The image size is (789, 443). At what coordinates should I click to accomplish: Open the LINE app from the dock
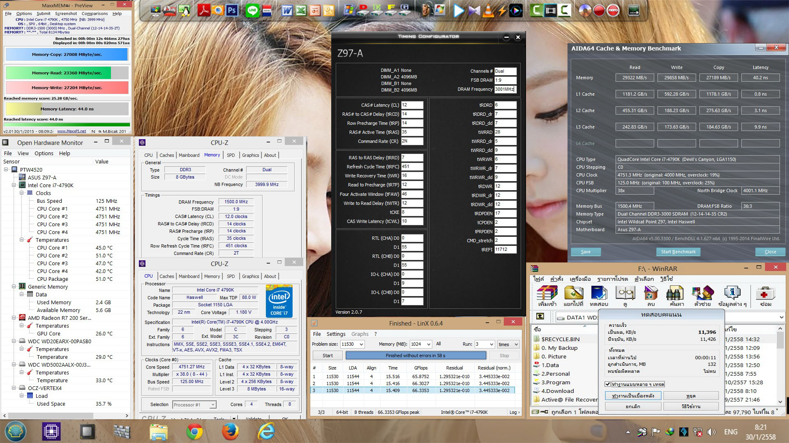coord(252,10)
